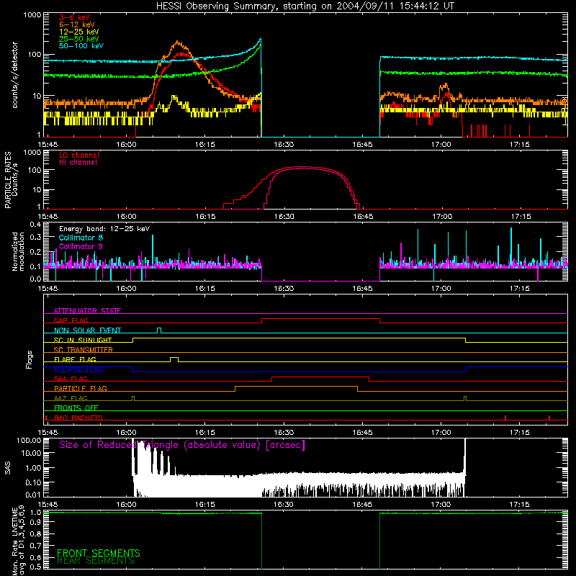Select the 6-12 keV legend entry
576x576 pixels.
[x=76, y=24]
